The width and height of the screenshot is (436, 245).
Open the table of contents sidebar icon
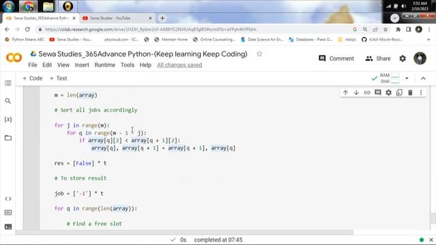click(x=8, y=83)
